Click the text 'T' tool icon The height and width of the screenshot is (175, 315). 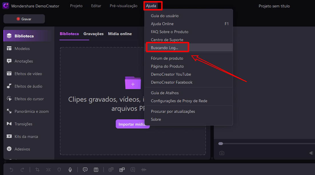(x=96, y=170)
